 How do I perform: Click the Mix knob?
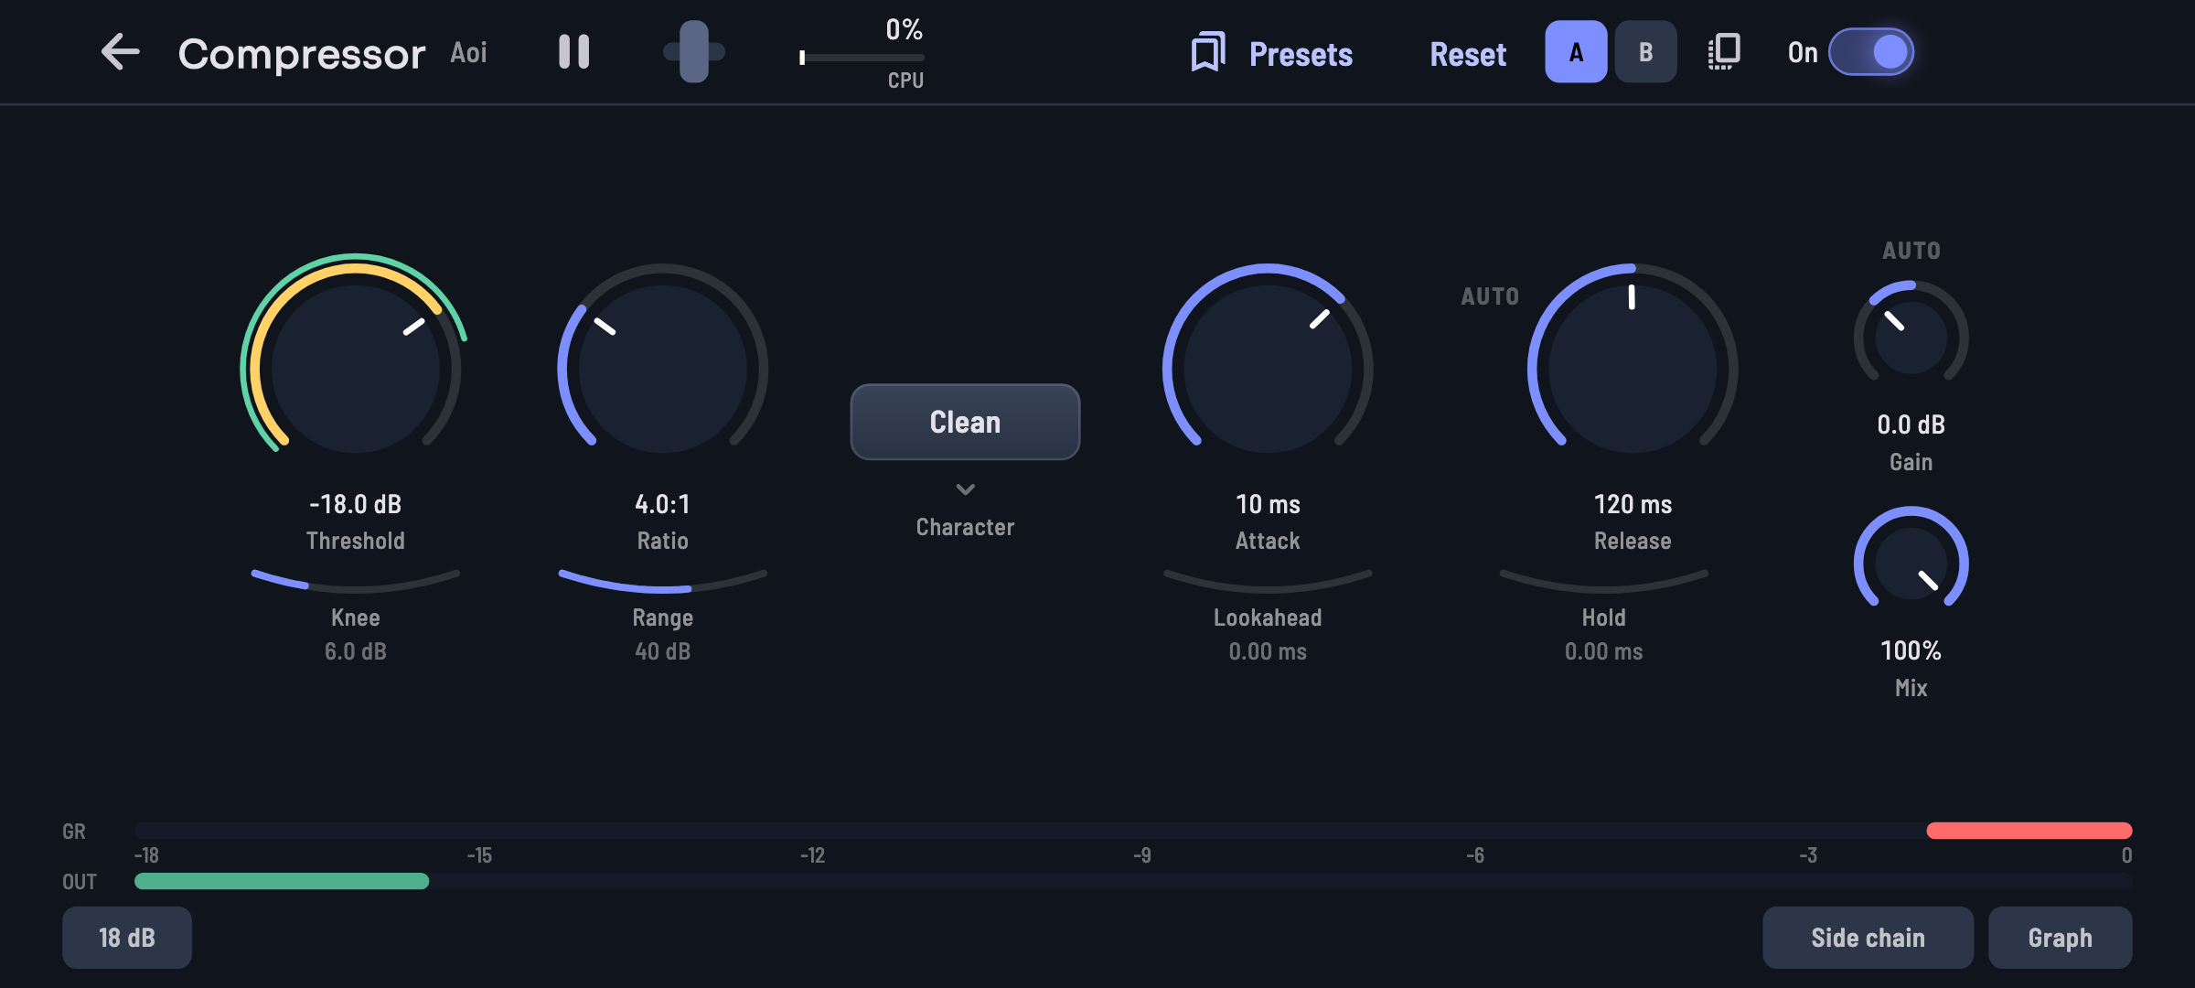coord(1911,564)
